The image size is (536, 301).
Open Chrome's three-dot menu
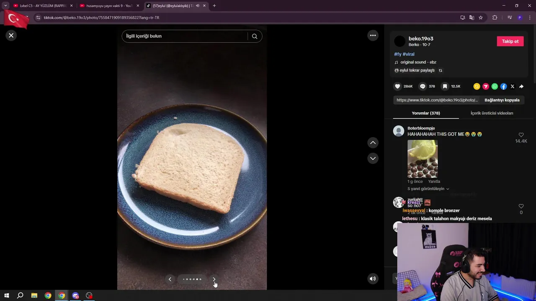(530, 18)
